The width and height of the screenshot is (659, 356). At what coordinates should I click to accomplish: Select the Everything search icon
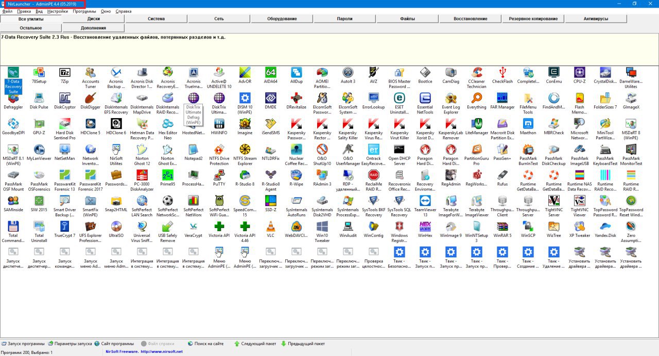tap(477, 98)
